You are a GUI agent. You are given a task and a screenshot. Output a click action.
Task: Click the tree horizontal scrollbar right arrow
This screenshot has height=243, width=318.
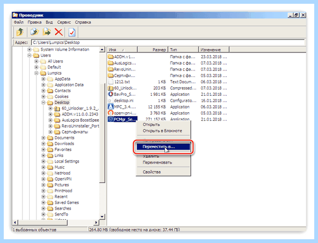96,222
